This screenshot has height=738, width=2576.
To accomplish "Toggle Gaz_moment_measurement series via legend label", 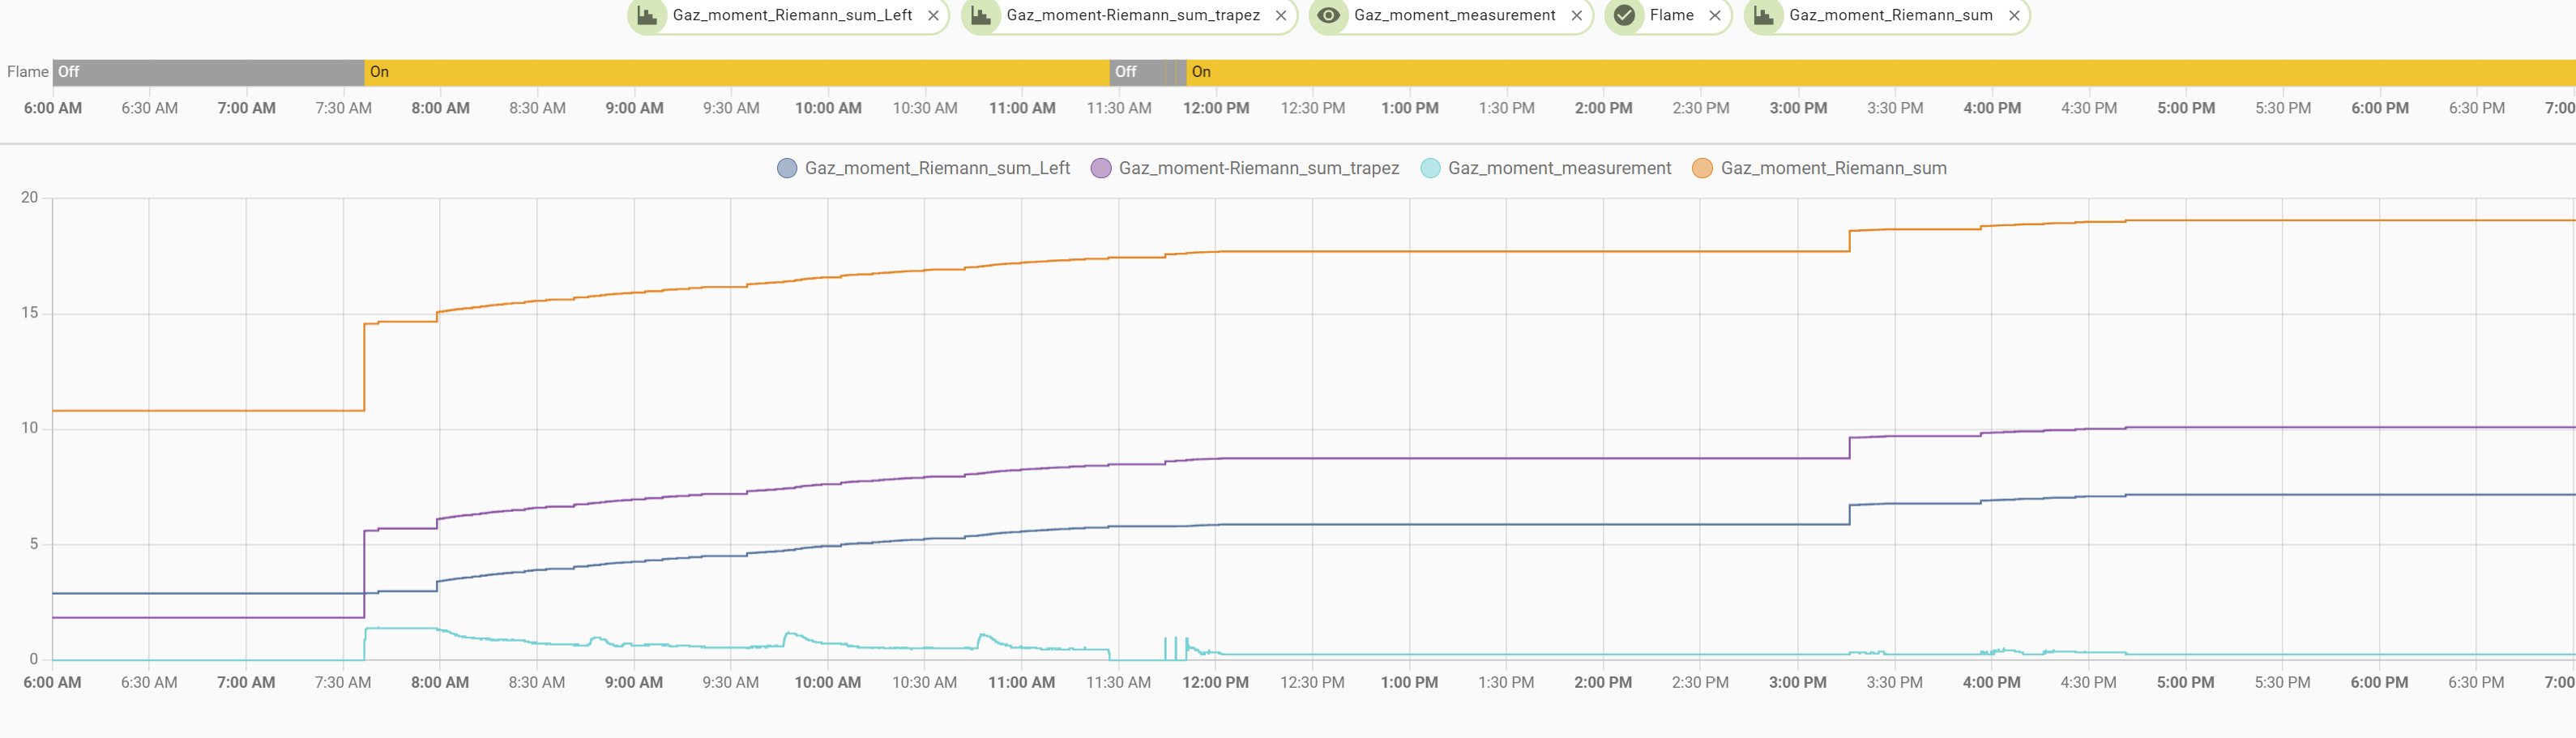I will pyautogui.click(x=1559, y=168).
